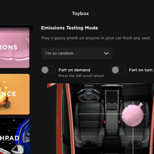Click the steering wheel in the car image
Screen dimensions: 154x154
[89, 97]
